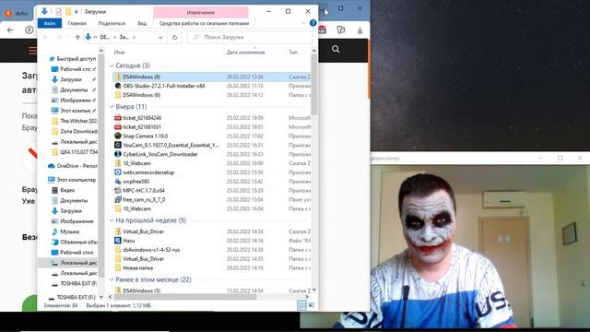590x332 pixels.
Task: Click the Snap Camera 1.18.0 icon
Action: point(118,136)
